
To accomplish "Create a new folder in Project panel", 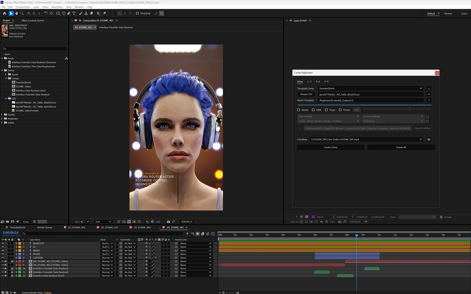I will tap(8, 222).
